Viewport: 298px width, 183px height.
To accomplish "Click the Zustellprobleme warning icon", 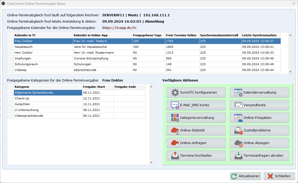I will click(239, 130).
